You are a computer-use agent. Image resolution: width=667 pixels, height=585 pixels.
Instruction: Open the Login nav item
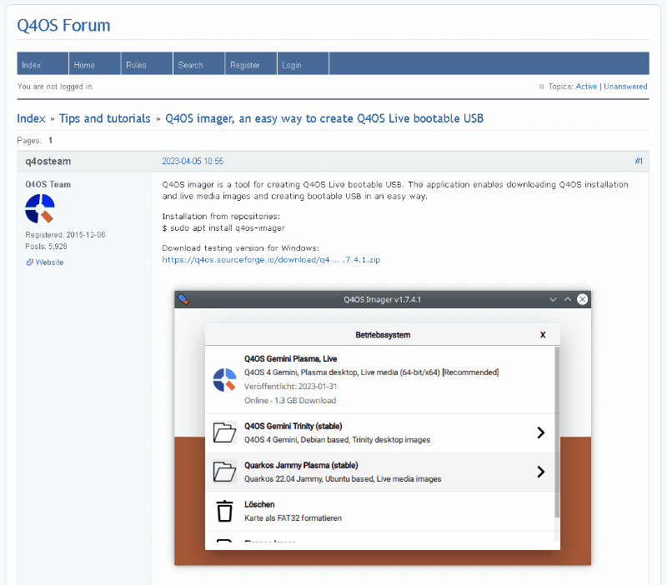tap(303, 63)
